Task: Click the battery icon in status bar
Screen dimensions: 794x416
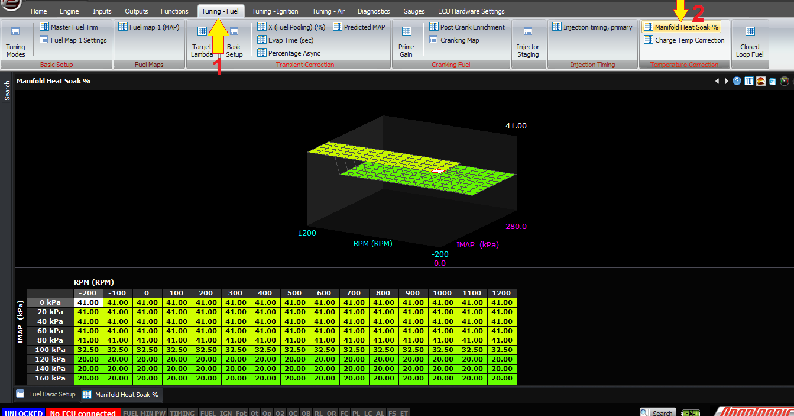Action: point(690,412)
